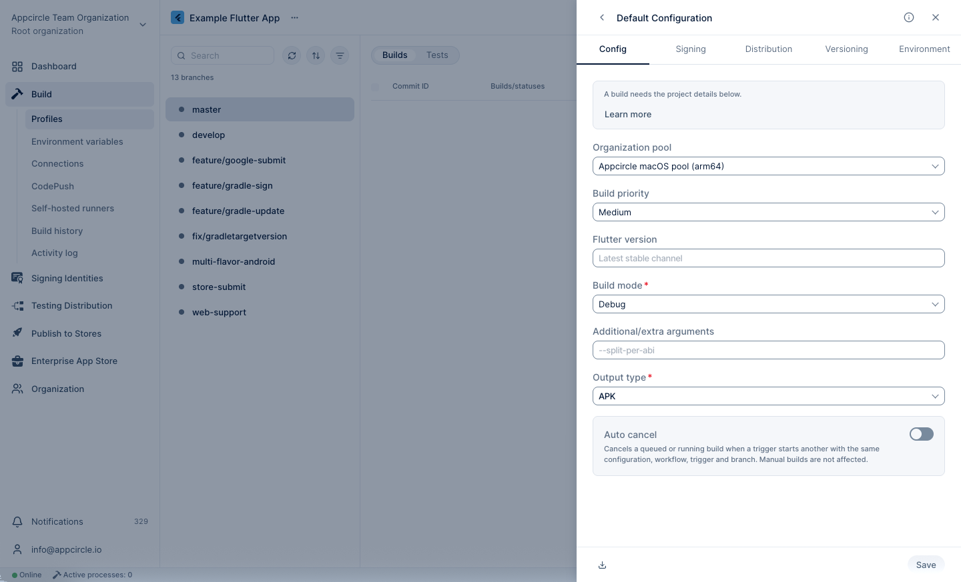
Task: Go back with the chevron beside Default Configuration
Action: 602,17
